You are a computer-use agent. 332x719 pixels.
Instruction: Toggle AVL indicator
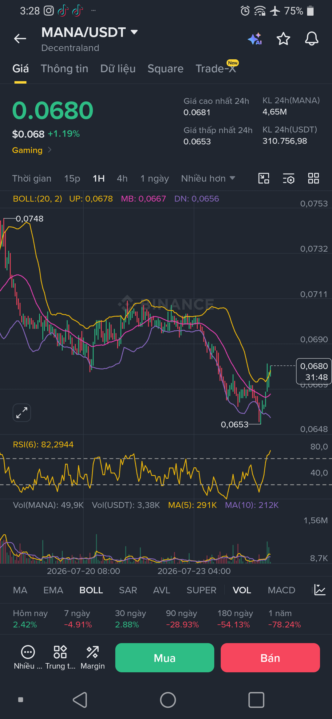pyautogui.click(x=162, y=590)
